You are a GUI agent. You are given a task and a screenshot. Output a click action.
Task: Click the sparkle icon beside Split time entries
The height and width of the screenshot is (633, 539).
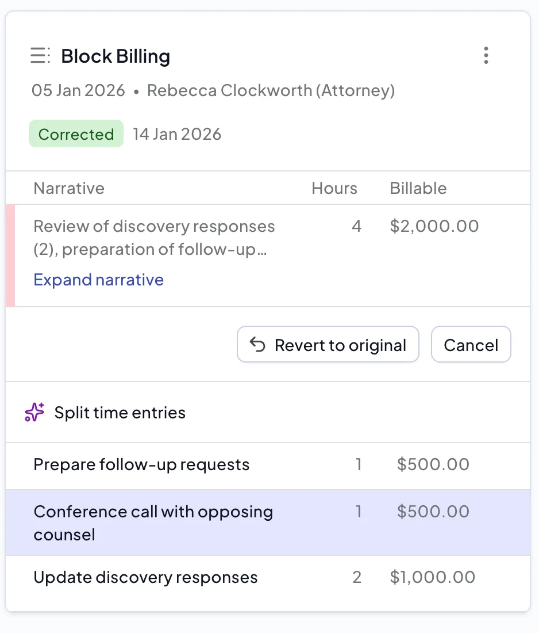[35, 413]
